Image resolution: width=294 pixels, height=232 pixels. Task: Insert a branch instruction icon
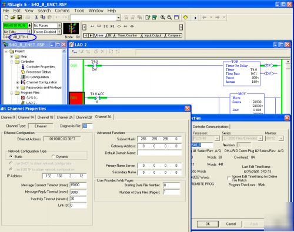coord(99,26)
